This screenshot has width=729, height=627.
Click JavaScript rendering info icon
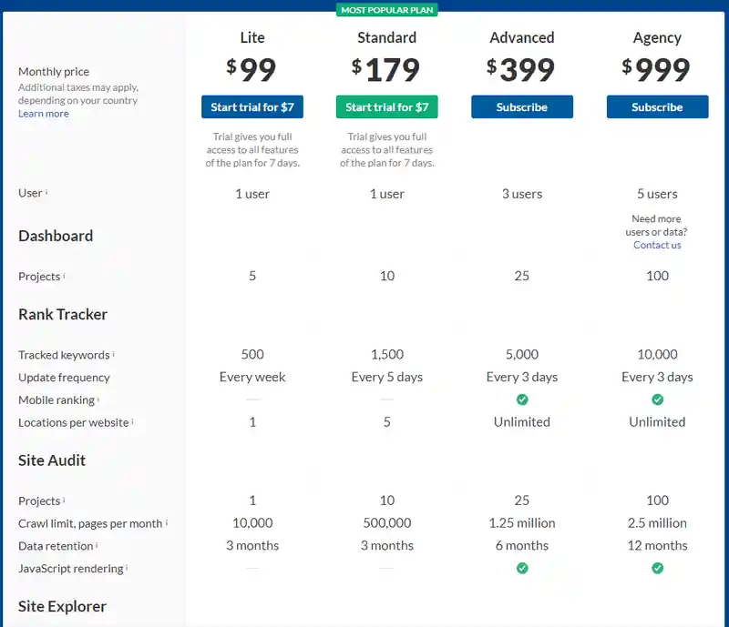coord(127,567)
